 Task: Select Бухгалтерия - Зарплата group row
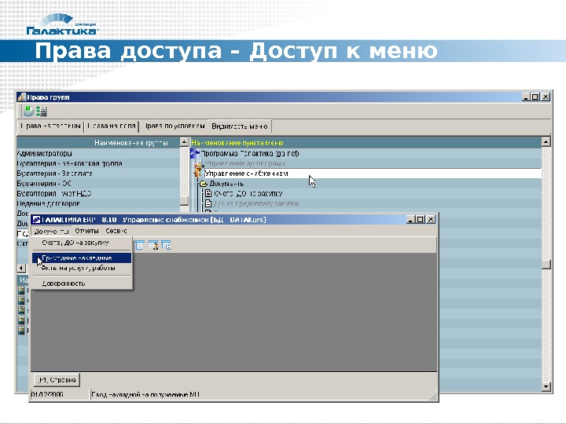pyautogui.click(x=98, y=174)
